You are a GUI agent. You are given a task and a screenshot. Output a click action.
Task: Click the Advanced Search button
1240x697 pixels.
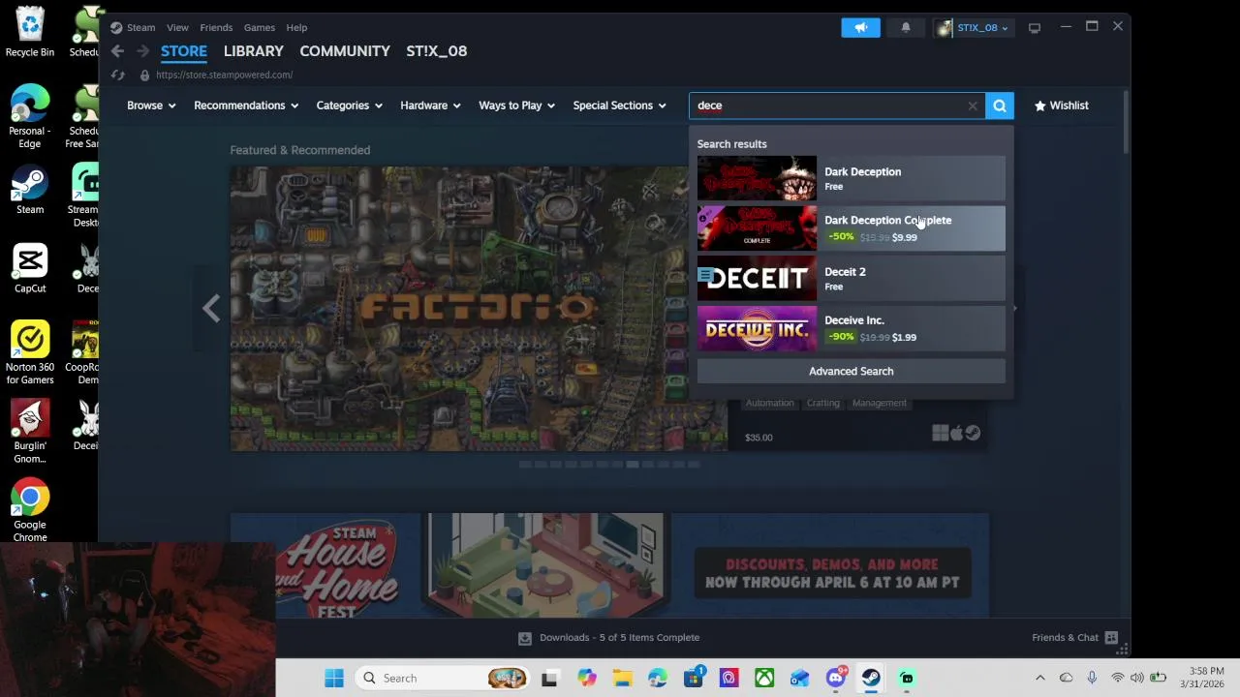(852, 371)
